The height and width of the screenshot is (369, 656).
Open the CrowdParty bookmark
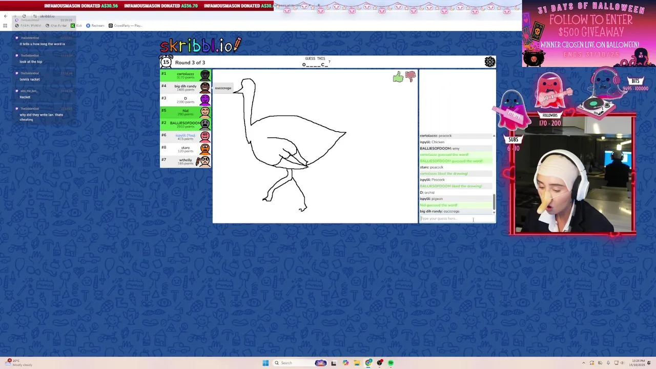coord(125,26)
